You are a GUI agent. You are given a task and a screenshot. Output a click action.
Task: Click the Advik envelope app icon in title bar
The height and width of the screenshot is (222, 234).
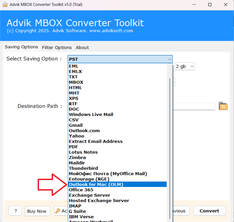click(x=5, y=5)
